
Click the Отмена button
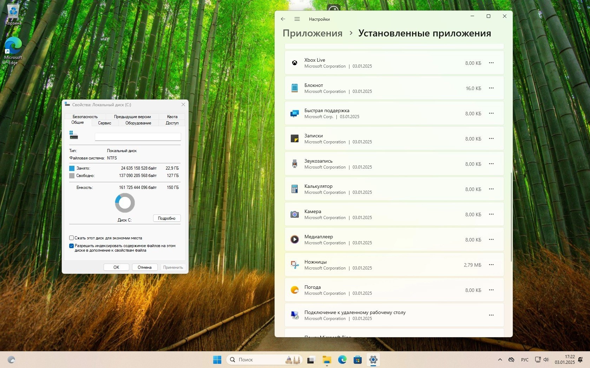[x=144, y=267]
